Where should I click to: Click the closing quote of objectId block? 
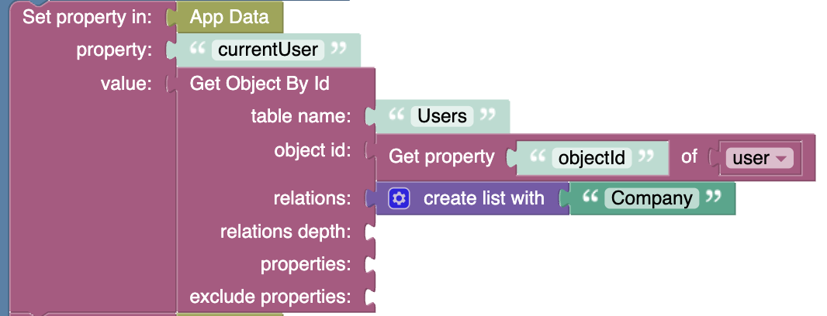coord(645,158)
